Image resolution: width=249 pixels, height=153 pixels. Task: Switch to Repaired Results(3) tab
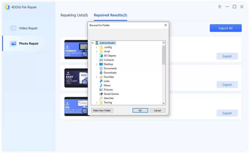(110, 15)
